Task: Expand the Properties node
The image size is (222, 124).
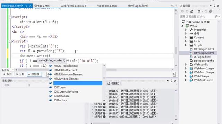Action: coord(186,30)
